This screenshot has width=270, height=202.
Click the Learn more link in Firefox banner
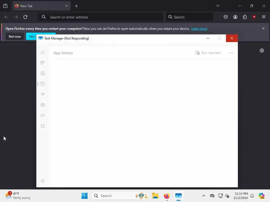[199, 29]
